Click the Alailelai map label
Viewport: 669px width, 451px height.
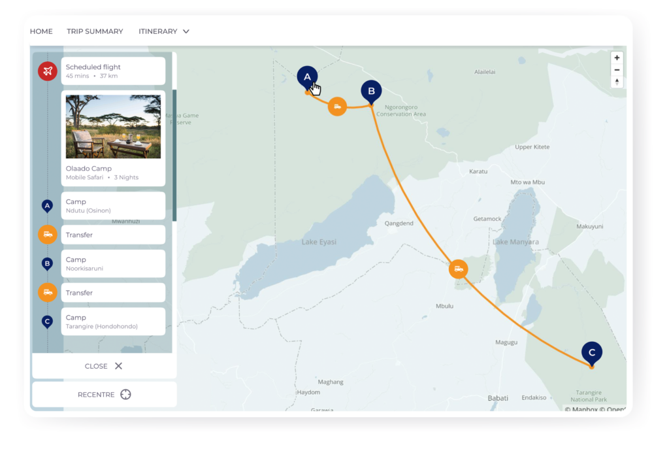[485, 72]
